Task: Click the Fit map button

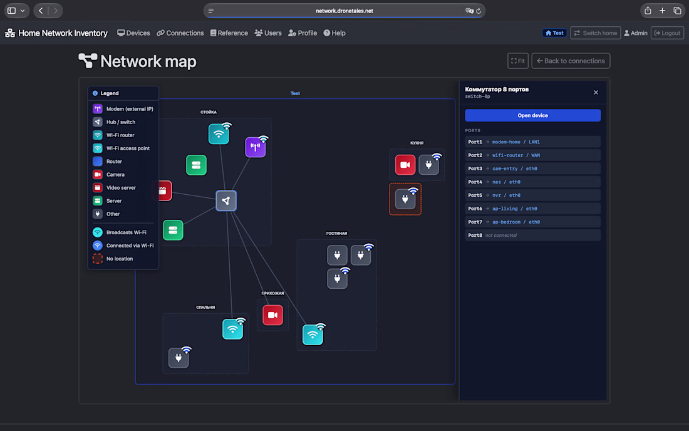Action: (x=517, y=61)
